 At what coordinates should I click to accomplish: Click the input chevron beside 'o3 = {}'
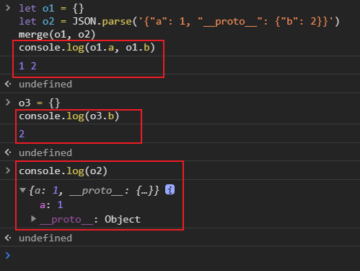pos(8,103)
